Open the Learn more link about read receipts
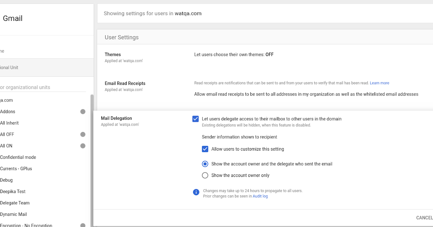The height and width of the screenshot is (227, 433). pyautogui.click(x=379, y=83)
